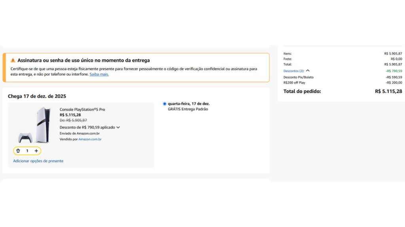Open the Amazon.com.br seller link
Image resolution: width=405 pixels, height=227 pixels.
pyautogui.click(x=90, y=139)
